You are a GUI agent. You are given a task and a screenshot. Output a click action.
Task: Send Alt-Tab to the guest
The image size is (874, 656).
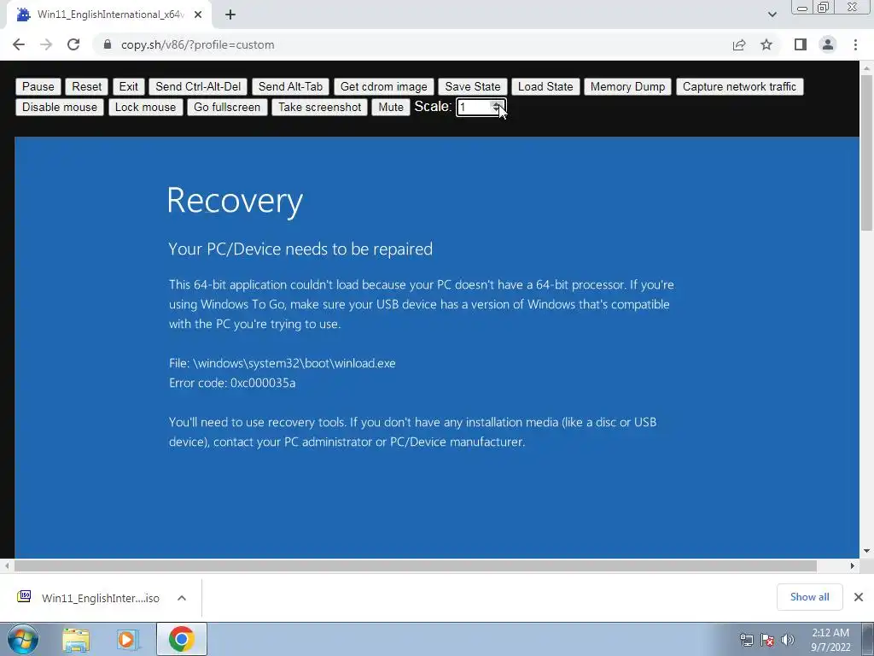(x=290, y=86)
